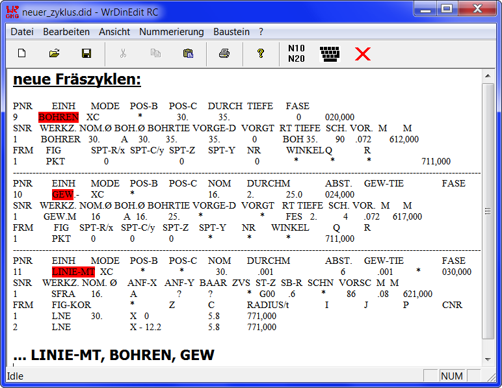Image resolution: width=502 pixels, height=388 pixels.
Task: Click the text SFRA
Action: pos(63,294)
